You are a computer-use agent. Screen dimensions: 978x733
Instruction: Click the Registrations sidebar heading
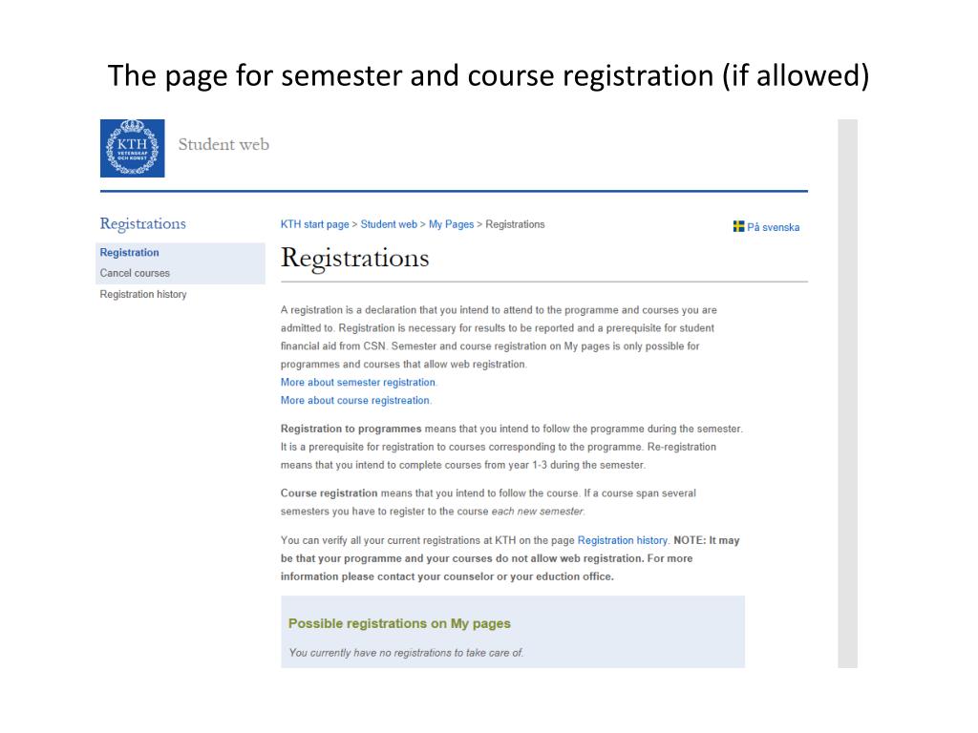pyautogui.click(x=143, y=223)
